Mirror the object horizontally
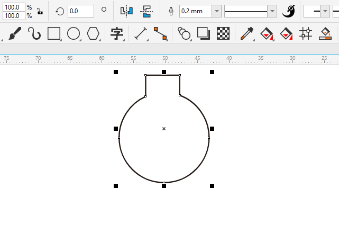 click(126, 11)
